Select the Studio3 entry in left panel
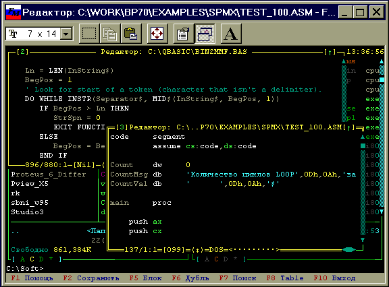 tap(27, 212)
